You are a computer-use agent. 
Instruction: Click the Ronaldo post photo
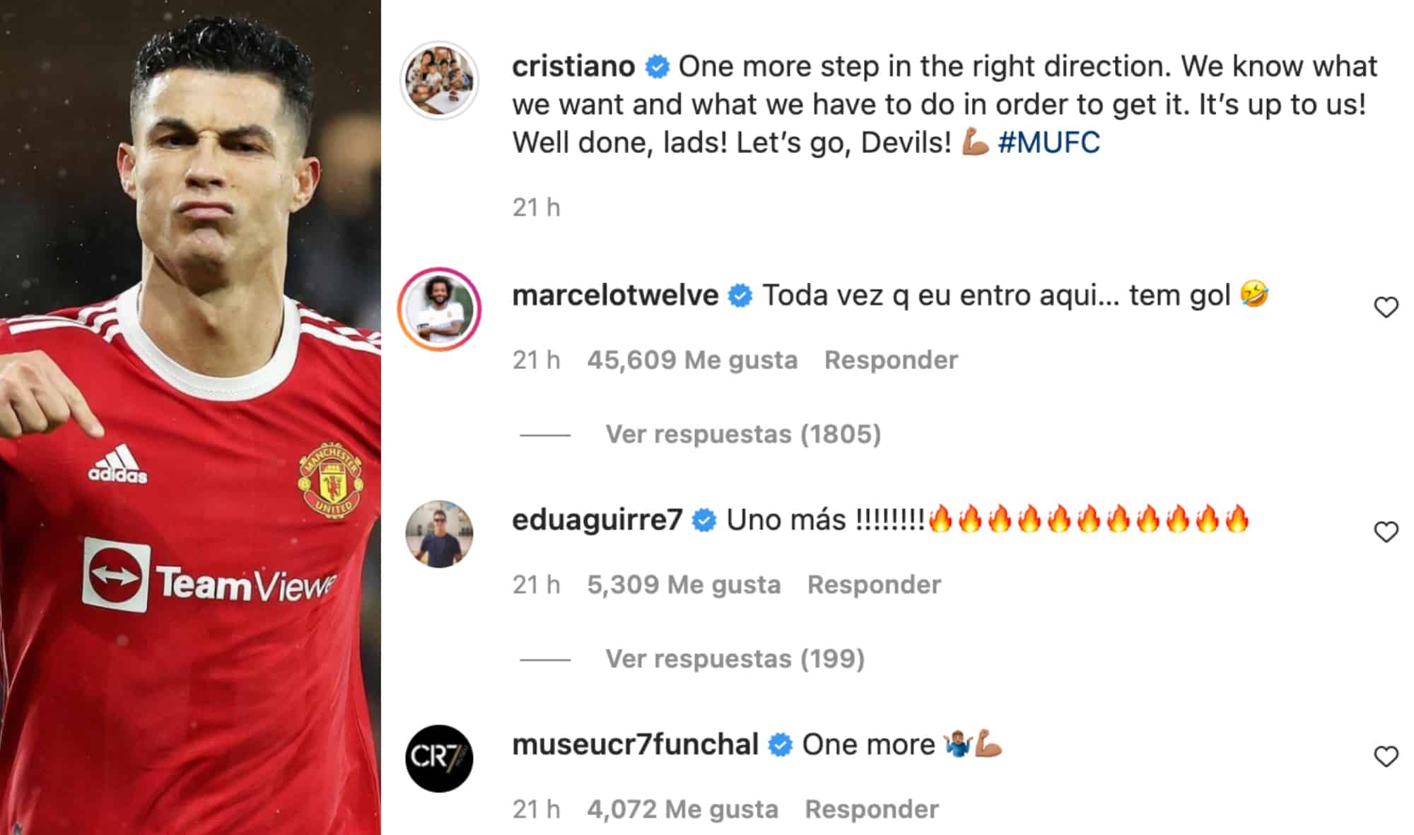pos(190,417)
